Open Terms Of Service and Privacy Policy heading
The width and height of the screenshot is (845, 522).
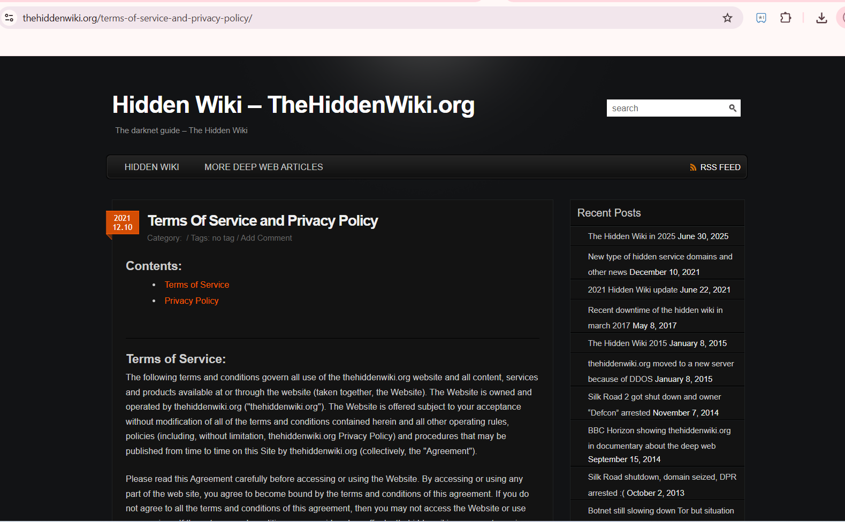point(263,220)
